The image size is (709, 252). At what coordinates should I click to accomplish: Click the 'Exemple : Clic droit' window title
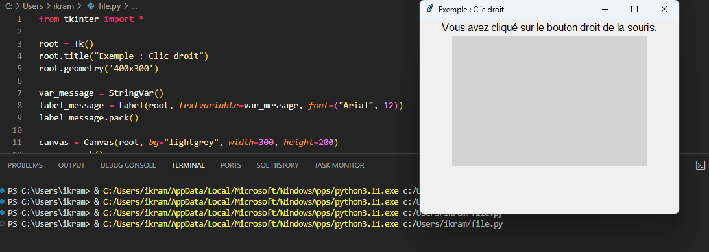pos(471,10)
